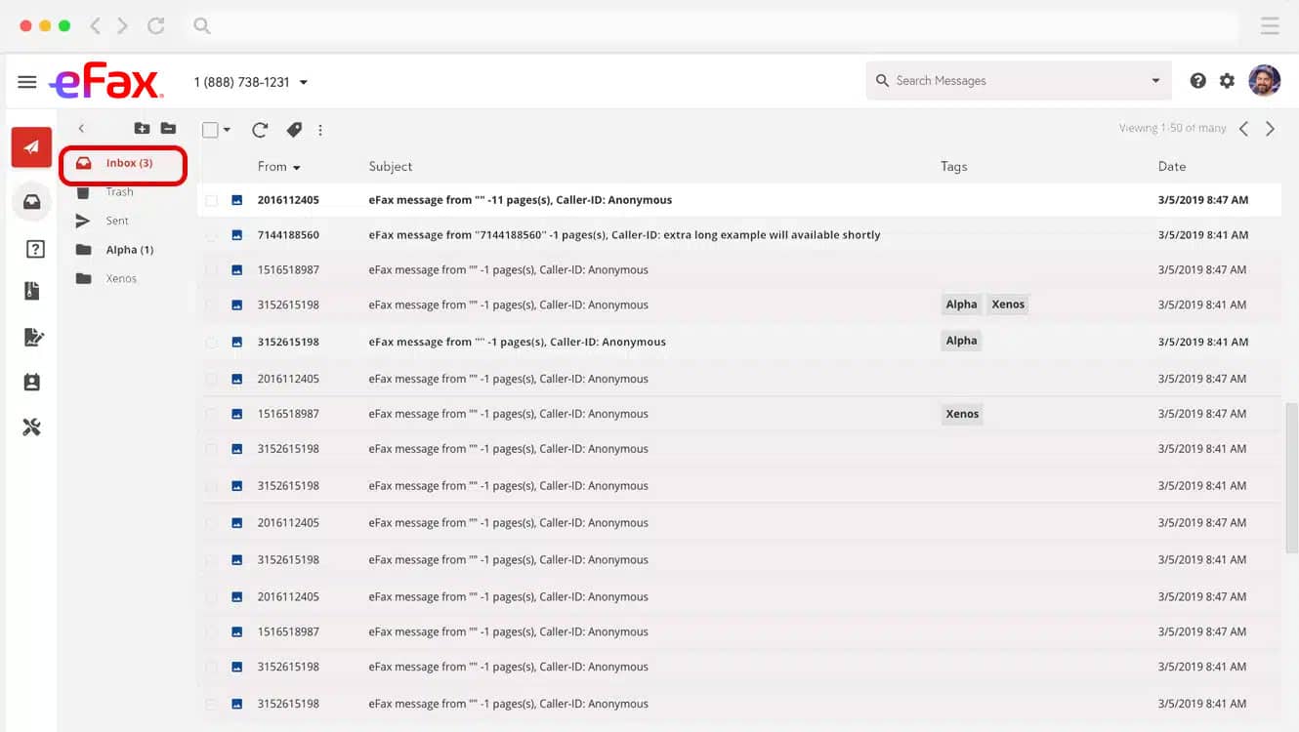Screen dimensions: 1299x732
Task: Select the red Send Fax icon
Action: coord(30,146)
